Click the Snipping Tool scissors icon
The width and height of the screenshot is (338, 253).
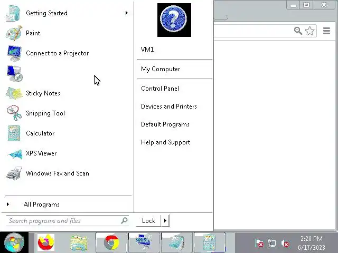pyautogui.click(x=14, y=113)
